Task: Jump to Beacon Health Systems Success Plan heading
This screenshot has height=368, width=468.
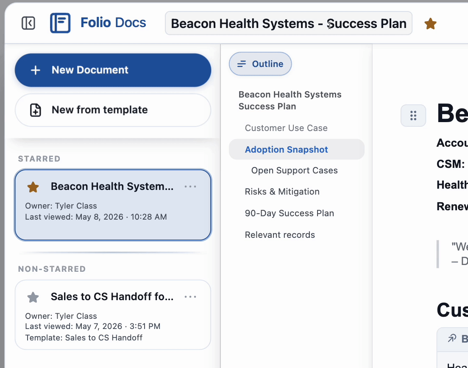Action: pyautogui.click(x=290, y=100)
